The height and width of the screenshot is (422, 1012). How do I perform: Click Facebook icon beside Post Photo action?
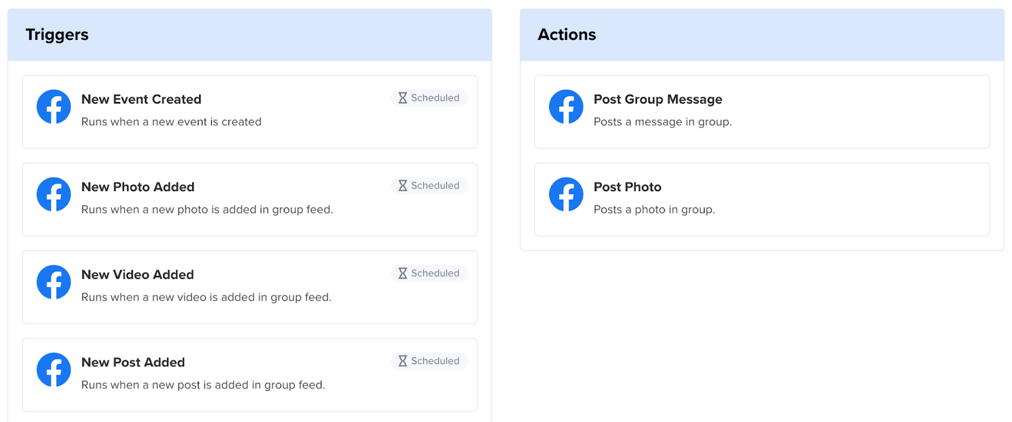(x=566, y=194)
